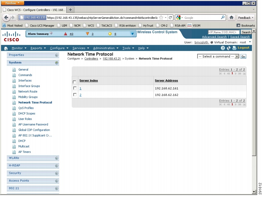The image size is (270, 202).
Task: Click the page vertical scrollbar down arrow
Action: point(254,192)
